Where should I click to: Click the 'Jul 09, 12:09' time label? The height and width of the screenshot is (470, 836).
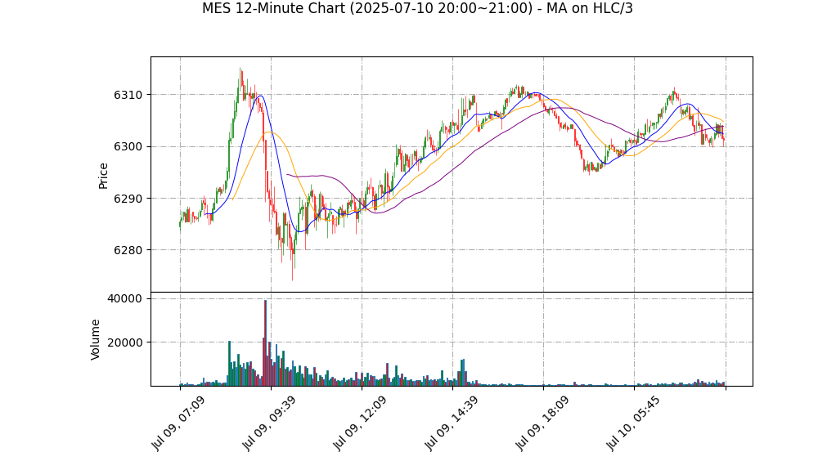pyautogui.click(x=359, y=423)
